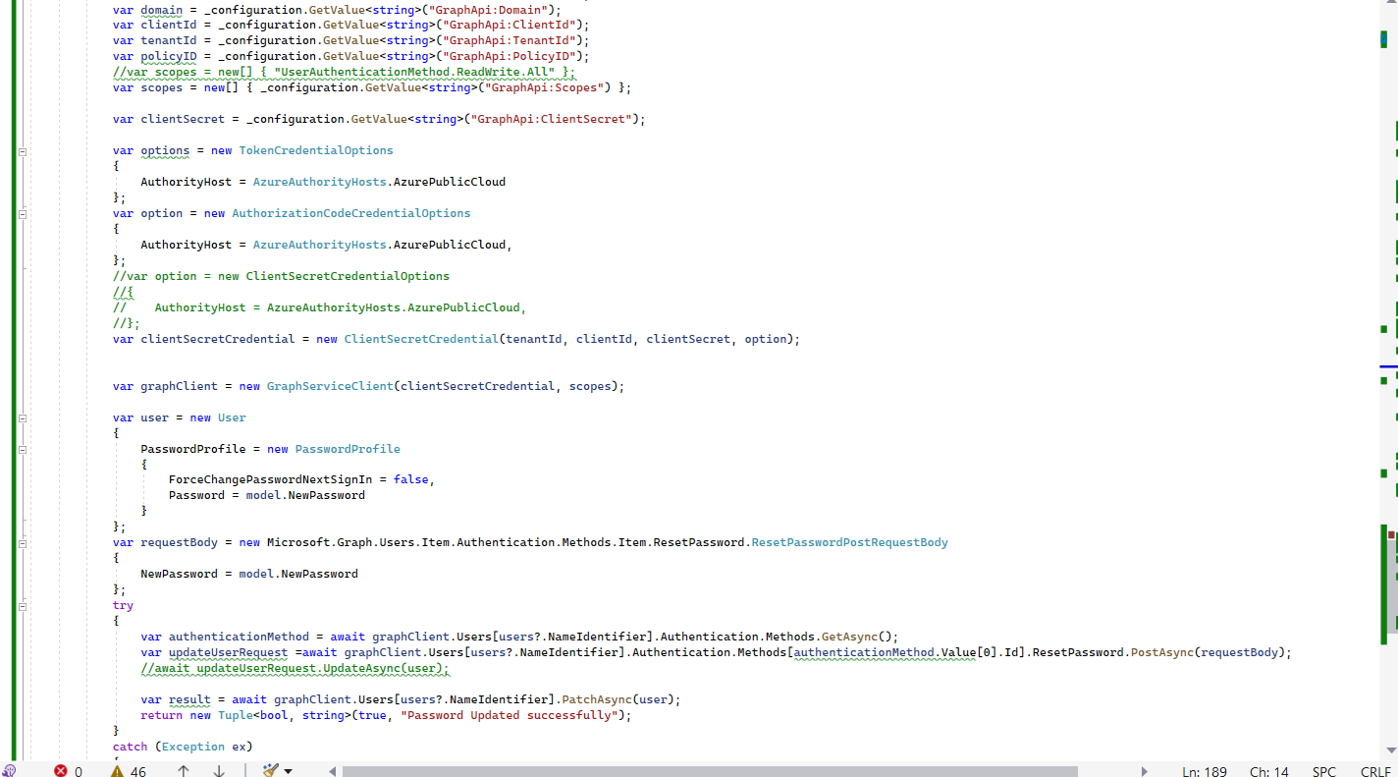Click the 'catch (Exception ex)' line
This screenshot has width=1398, height=777.
[183, 747]
